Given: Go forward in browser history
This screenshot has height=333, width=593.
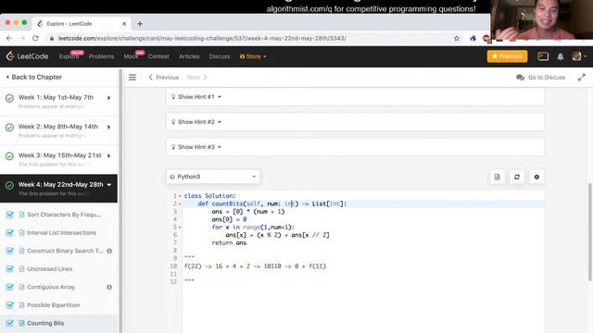Looking at the screenshot, I should pos(22,38).
